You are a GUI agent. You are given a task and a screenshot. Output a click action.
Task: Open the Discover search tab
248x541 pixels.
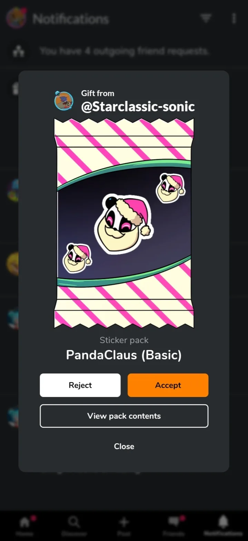[74, 525]
